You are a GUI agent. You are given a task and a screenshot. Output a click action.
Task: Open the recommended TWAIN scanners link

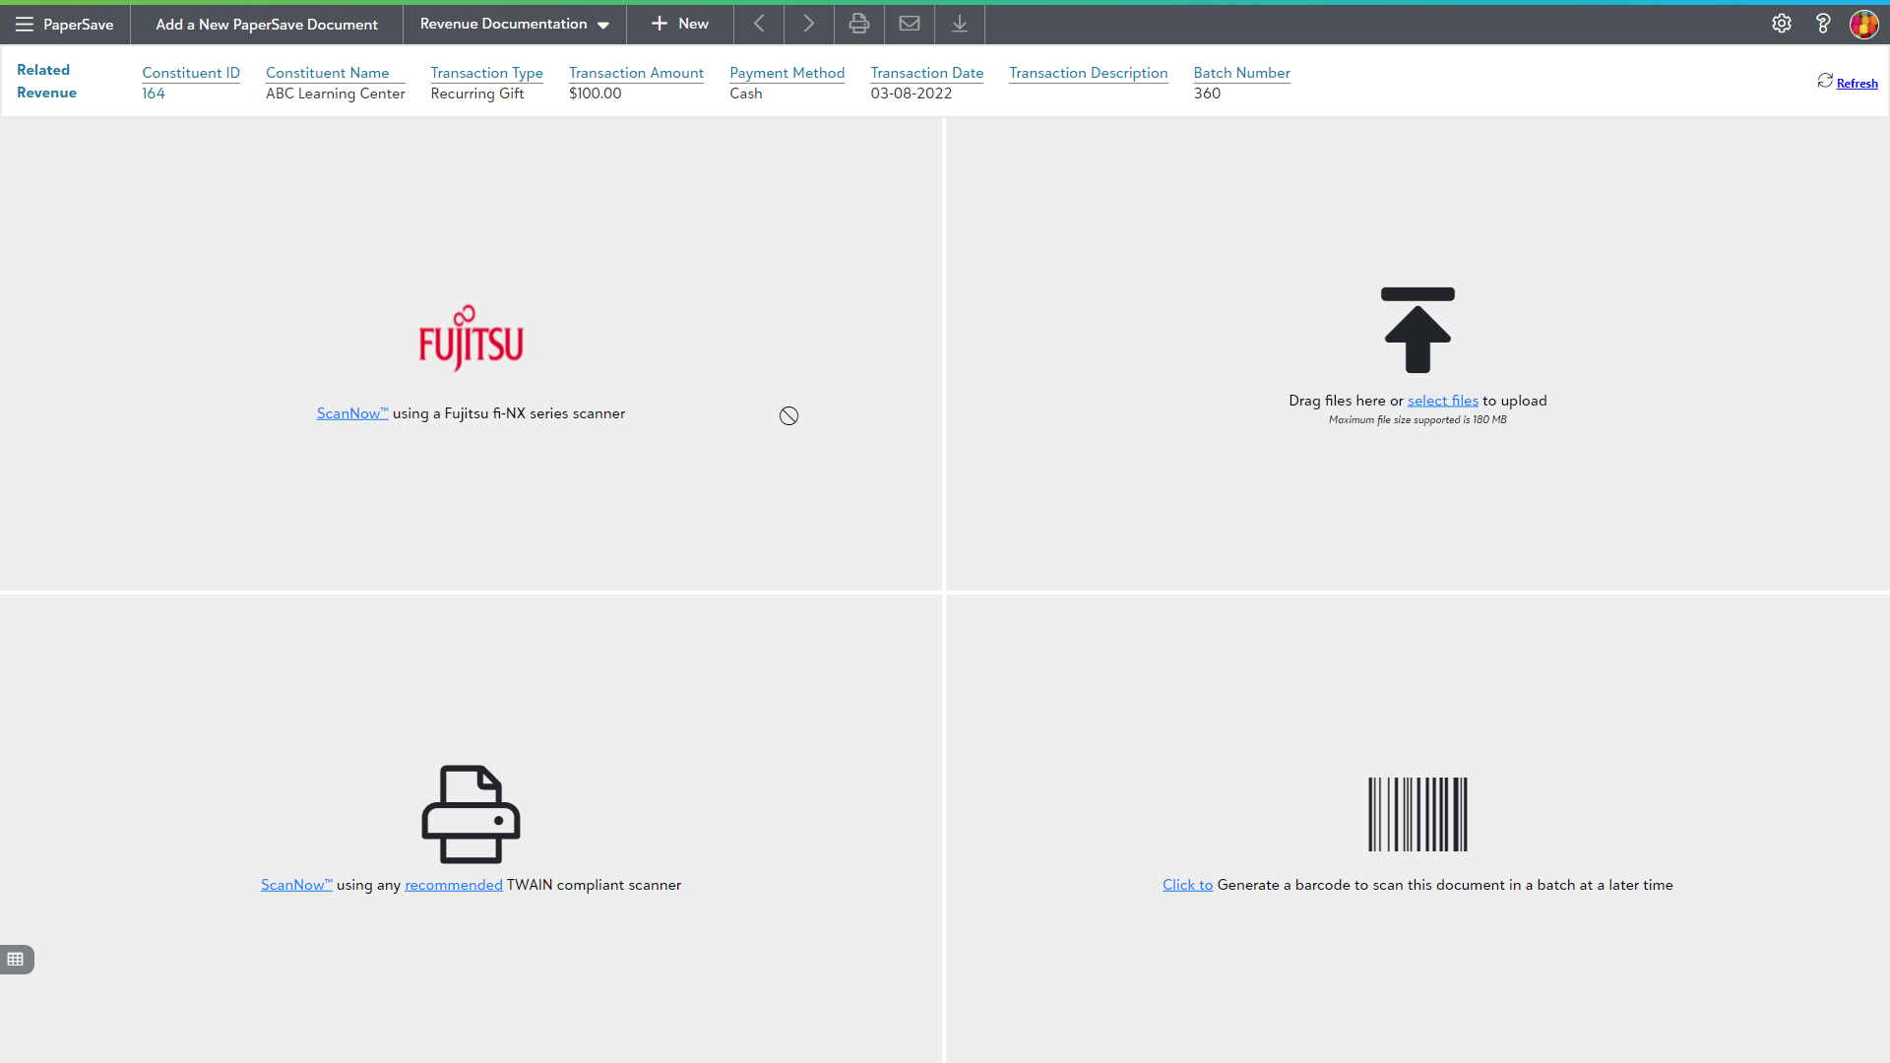(453, 885)
